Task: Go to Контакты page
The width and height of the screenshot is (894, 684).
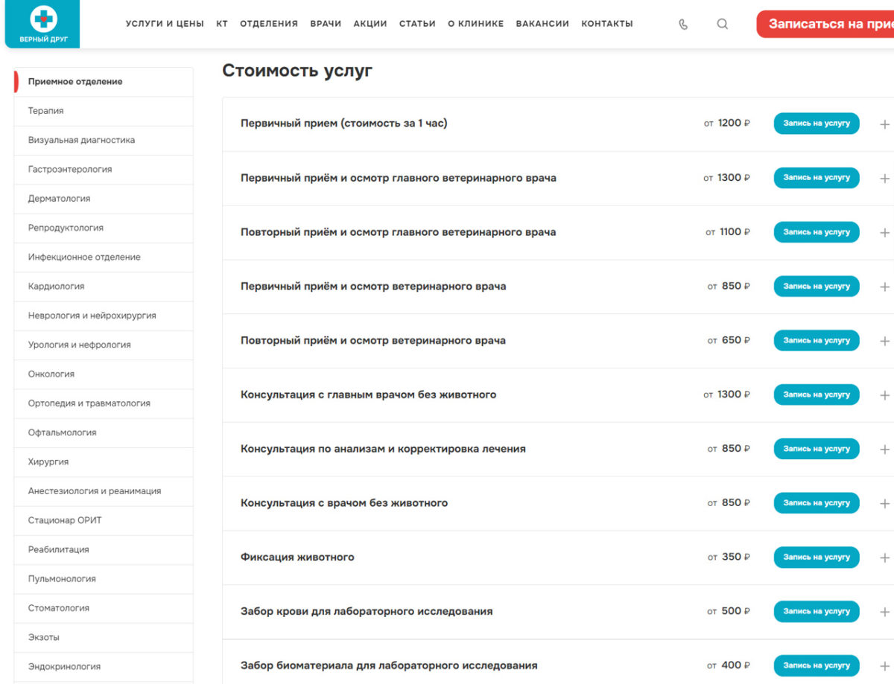Action: (x=607, y=24)
